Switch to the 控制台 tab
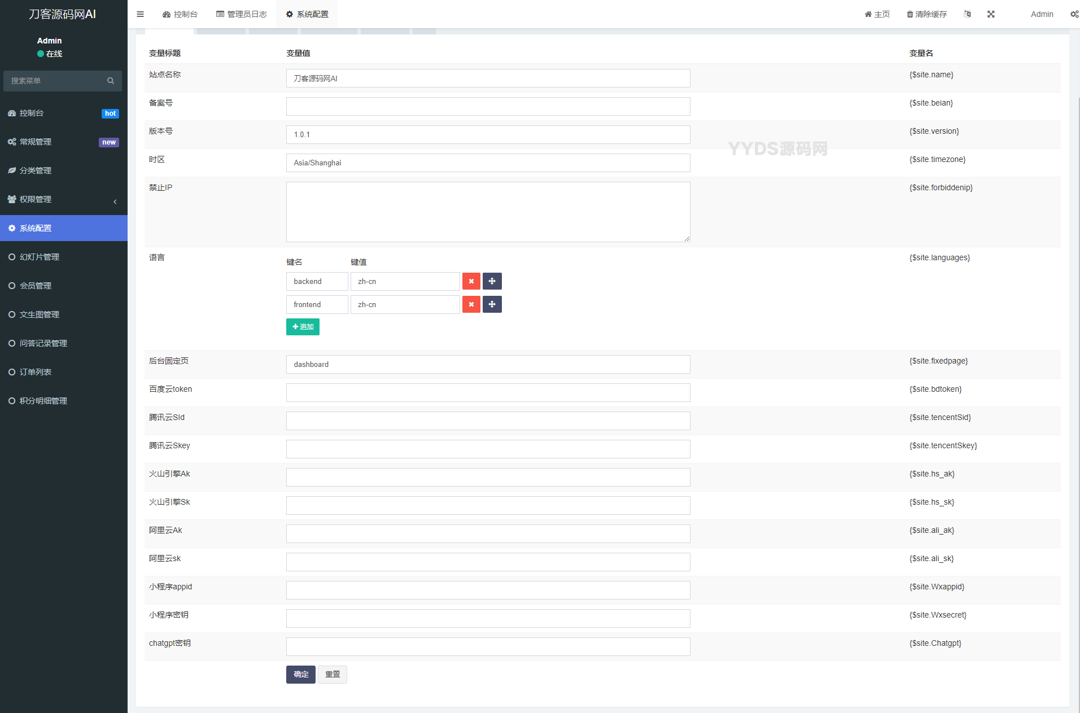This screenshot has width=1080, height=713. [x=180, y=14]
